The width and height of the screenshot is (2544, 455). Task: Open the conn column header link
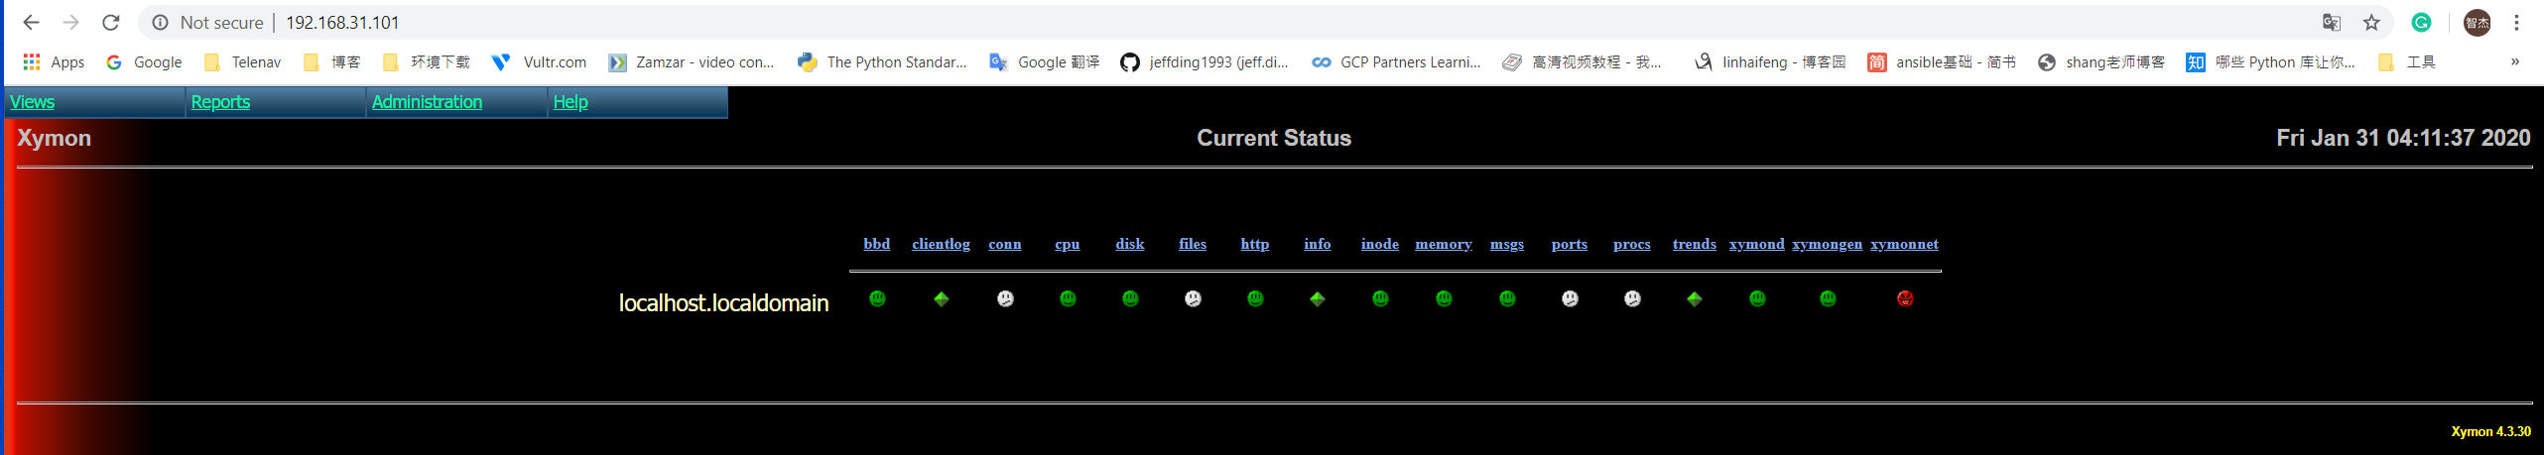[x=1005, y=244]
